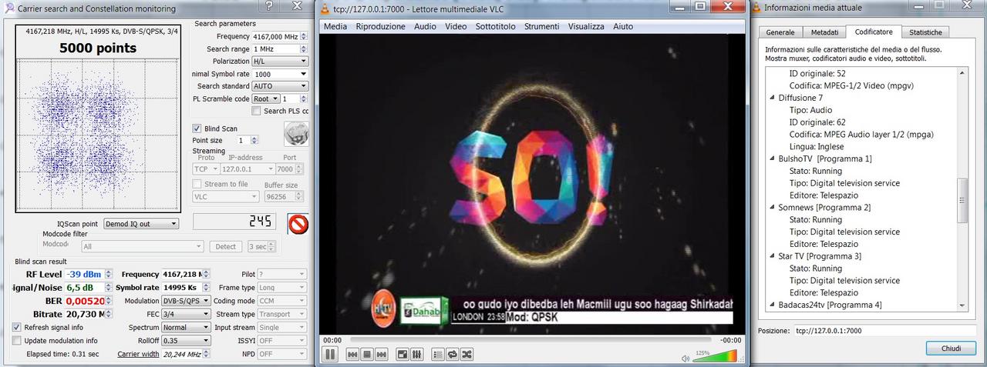Viewport: 987px width, 367px height.
Task: Enable Search PLS code checkbox
Action: tap(258, 111)
